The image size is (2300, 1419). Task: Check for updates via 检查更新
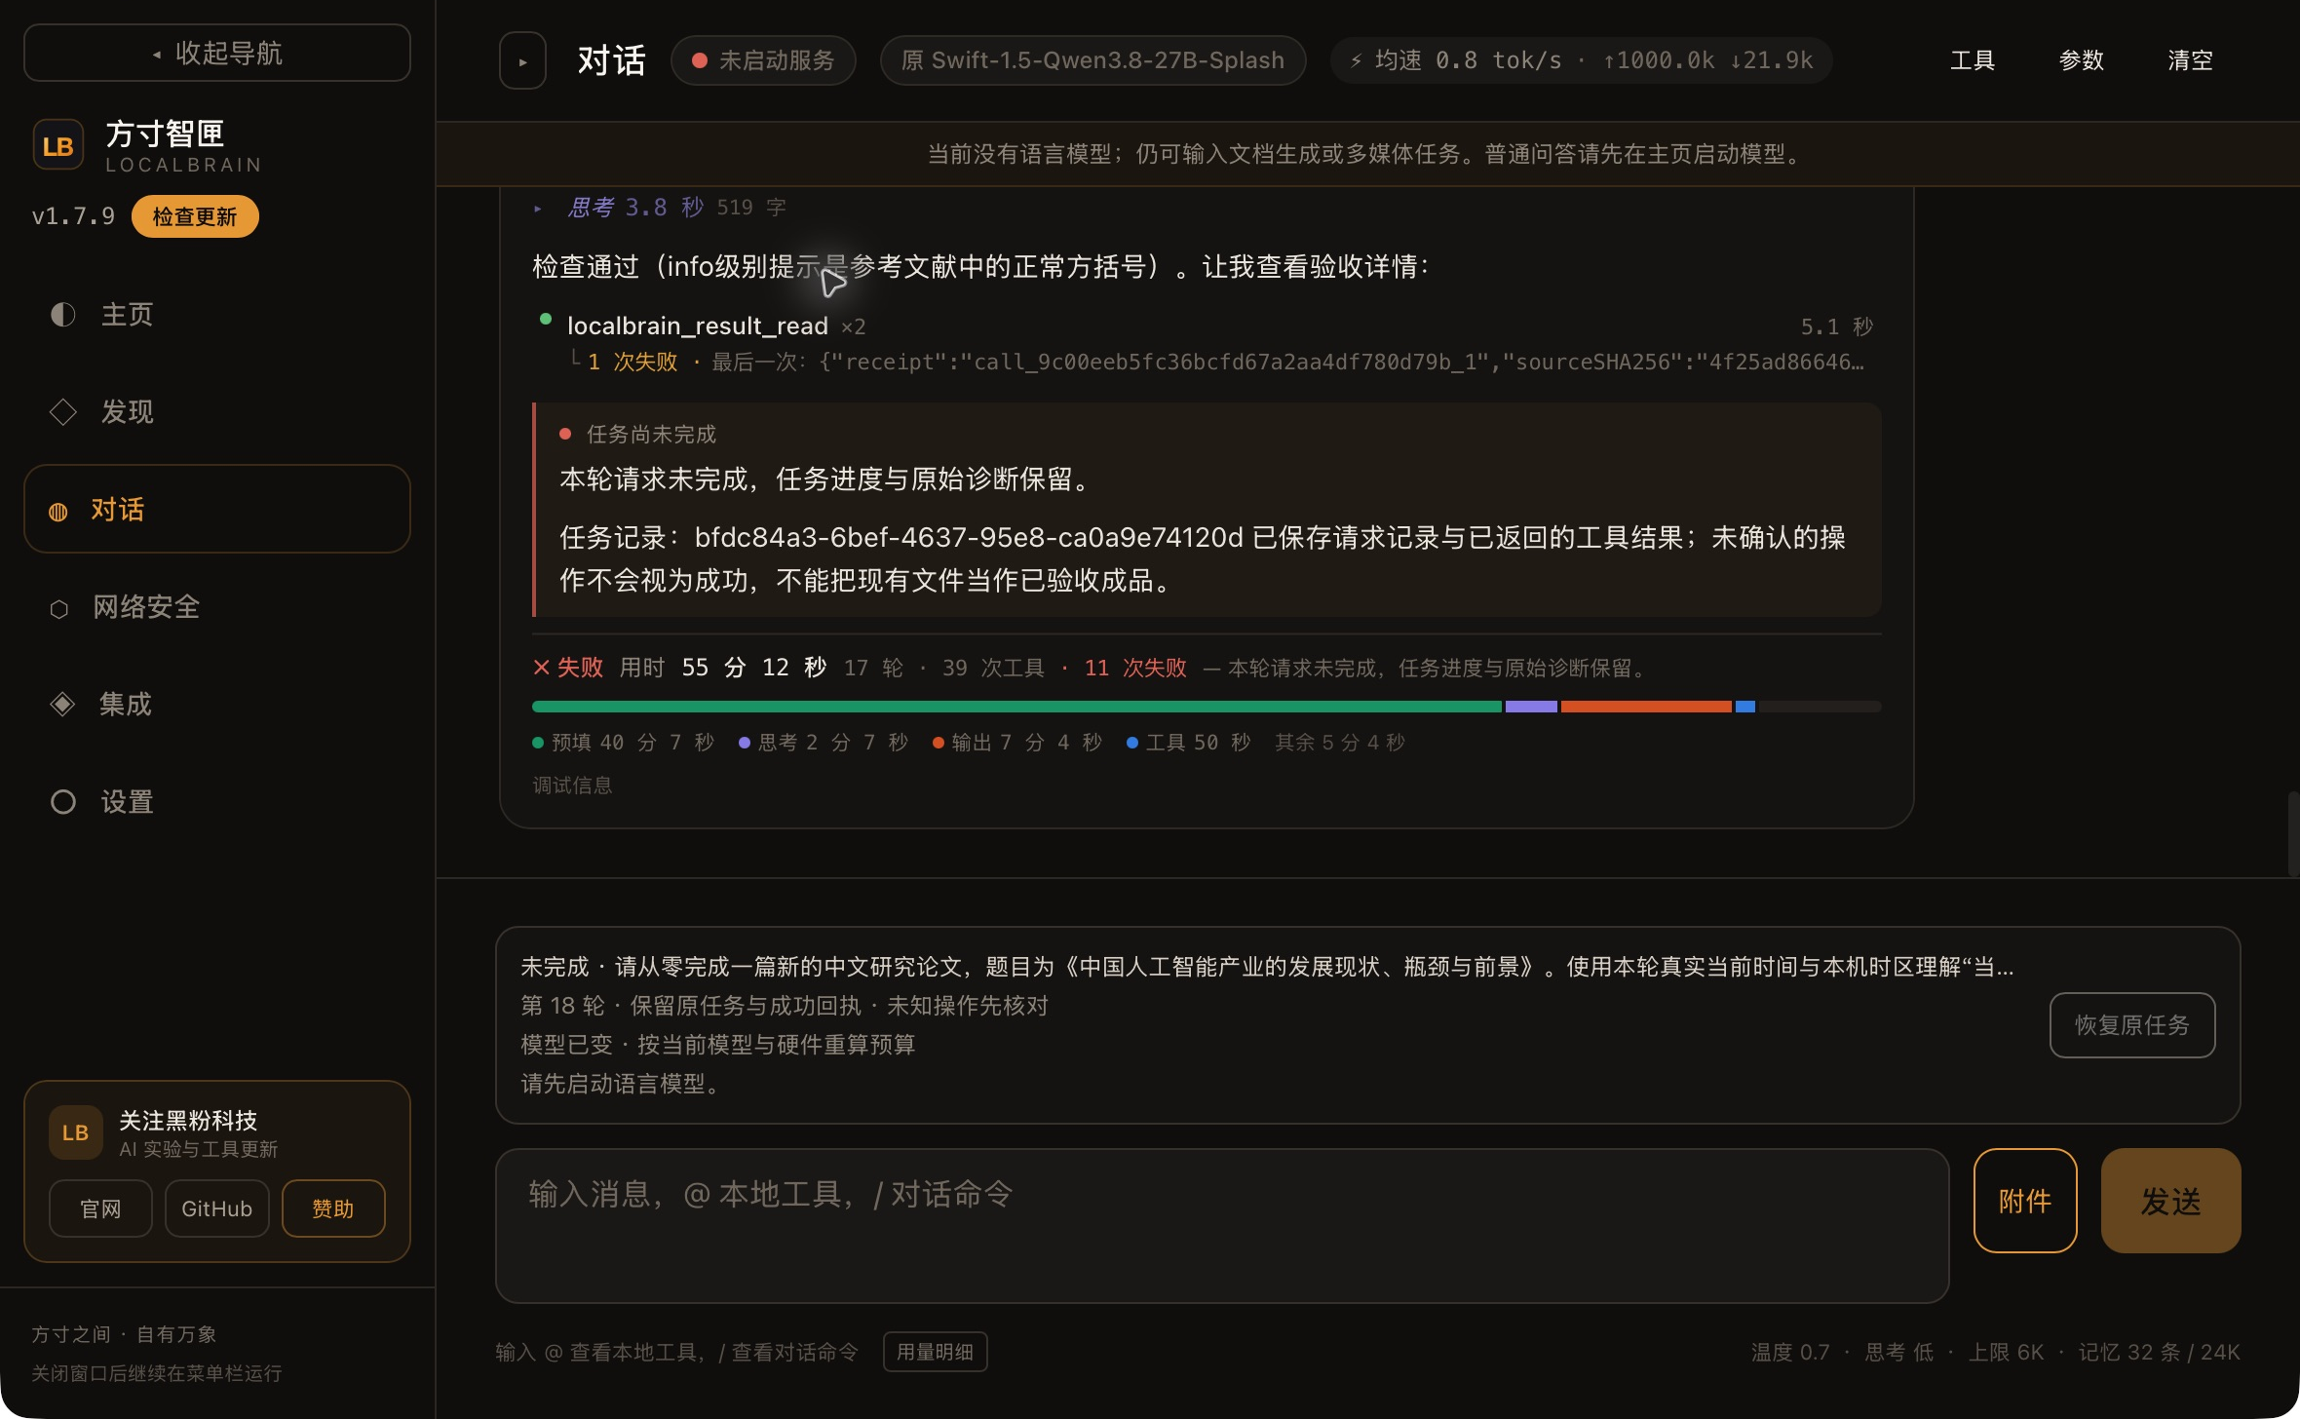[195, 216]
